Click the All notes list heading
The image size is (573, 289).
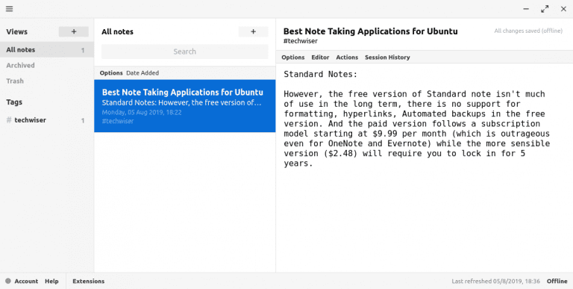(117, 32)
